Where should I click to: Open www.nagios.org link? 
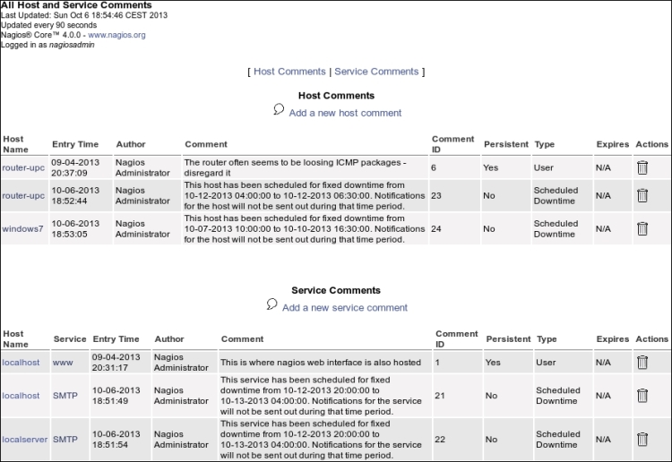(116, 35)
